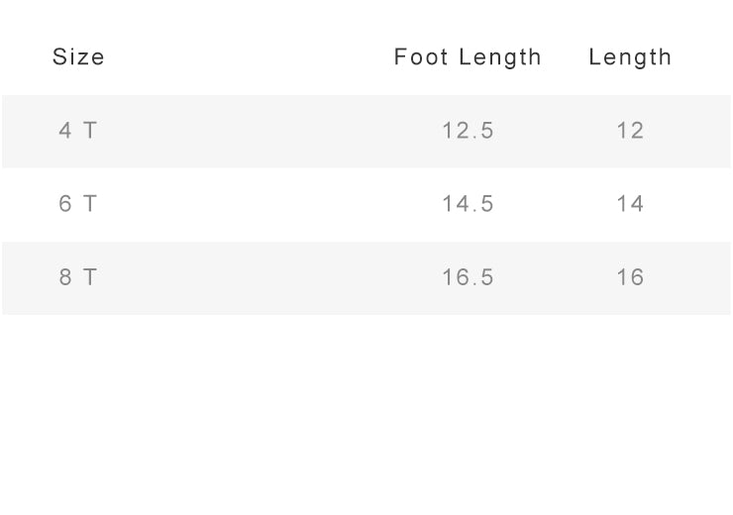Image resolution: width=733 pixels, height=515 pixels.
Task: Click the Size column header
Action: [78, 57]
